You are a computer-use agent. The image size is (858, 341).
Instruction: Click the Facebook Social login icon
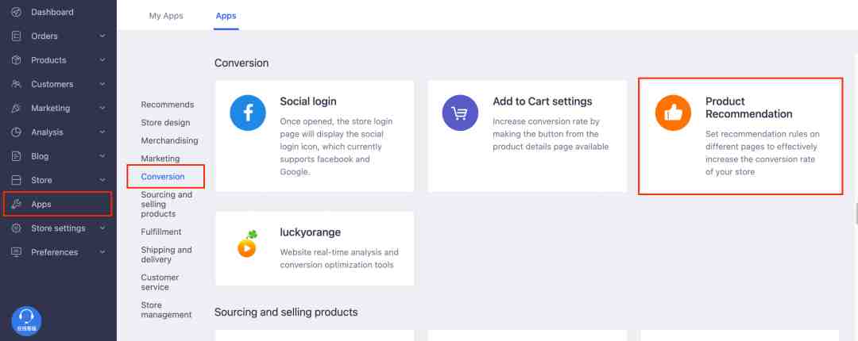pyautogui.click(x=247, y=113)
